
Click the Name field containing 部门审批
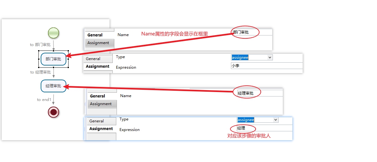coord(252,32)
